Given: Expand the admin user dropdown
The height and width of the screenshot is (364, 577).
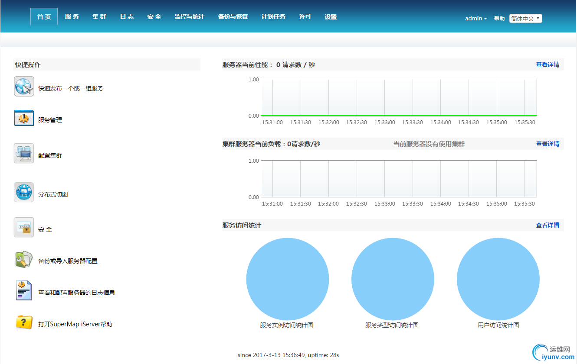Looking at the screenshot, I should point(476,18).
